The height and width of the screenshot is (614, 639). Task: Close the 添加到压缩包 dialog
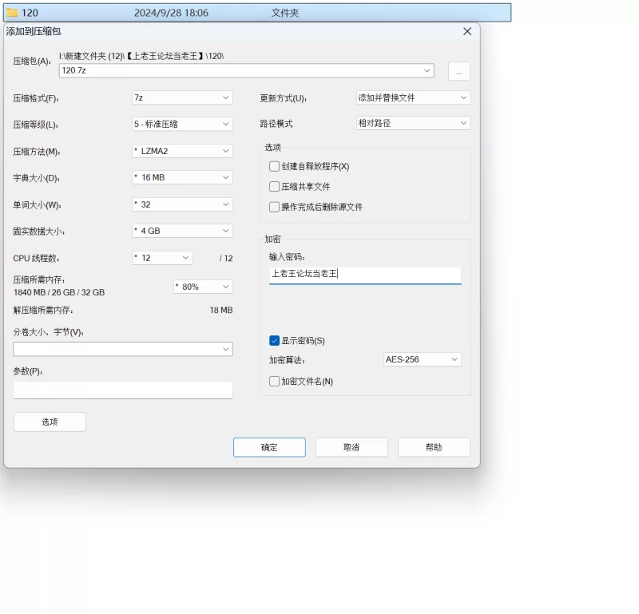tap(467, 31)
